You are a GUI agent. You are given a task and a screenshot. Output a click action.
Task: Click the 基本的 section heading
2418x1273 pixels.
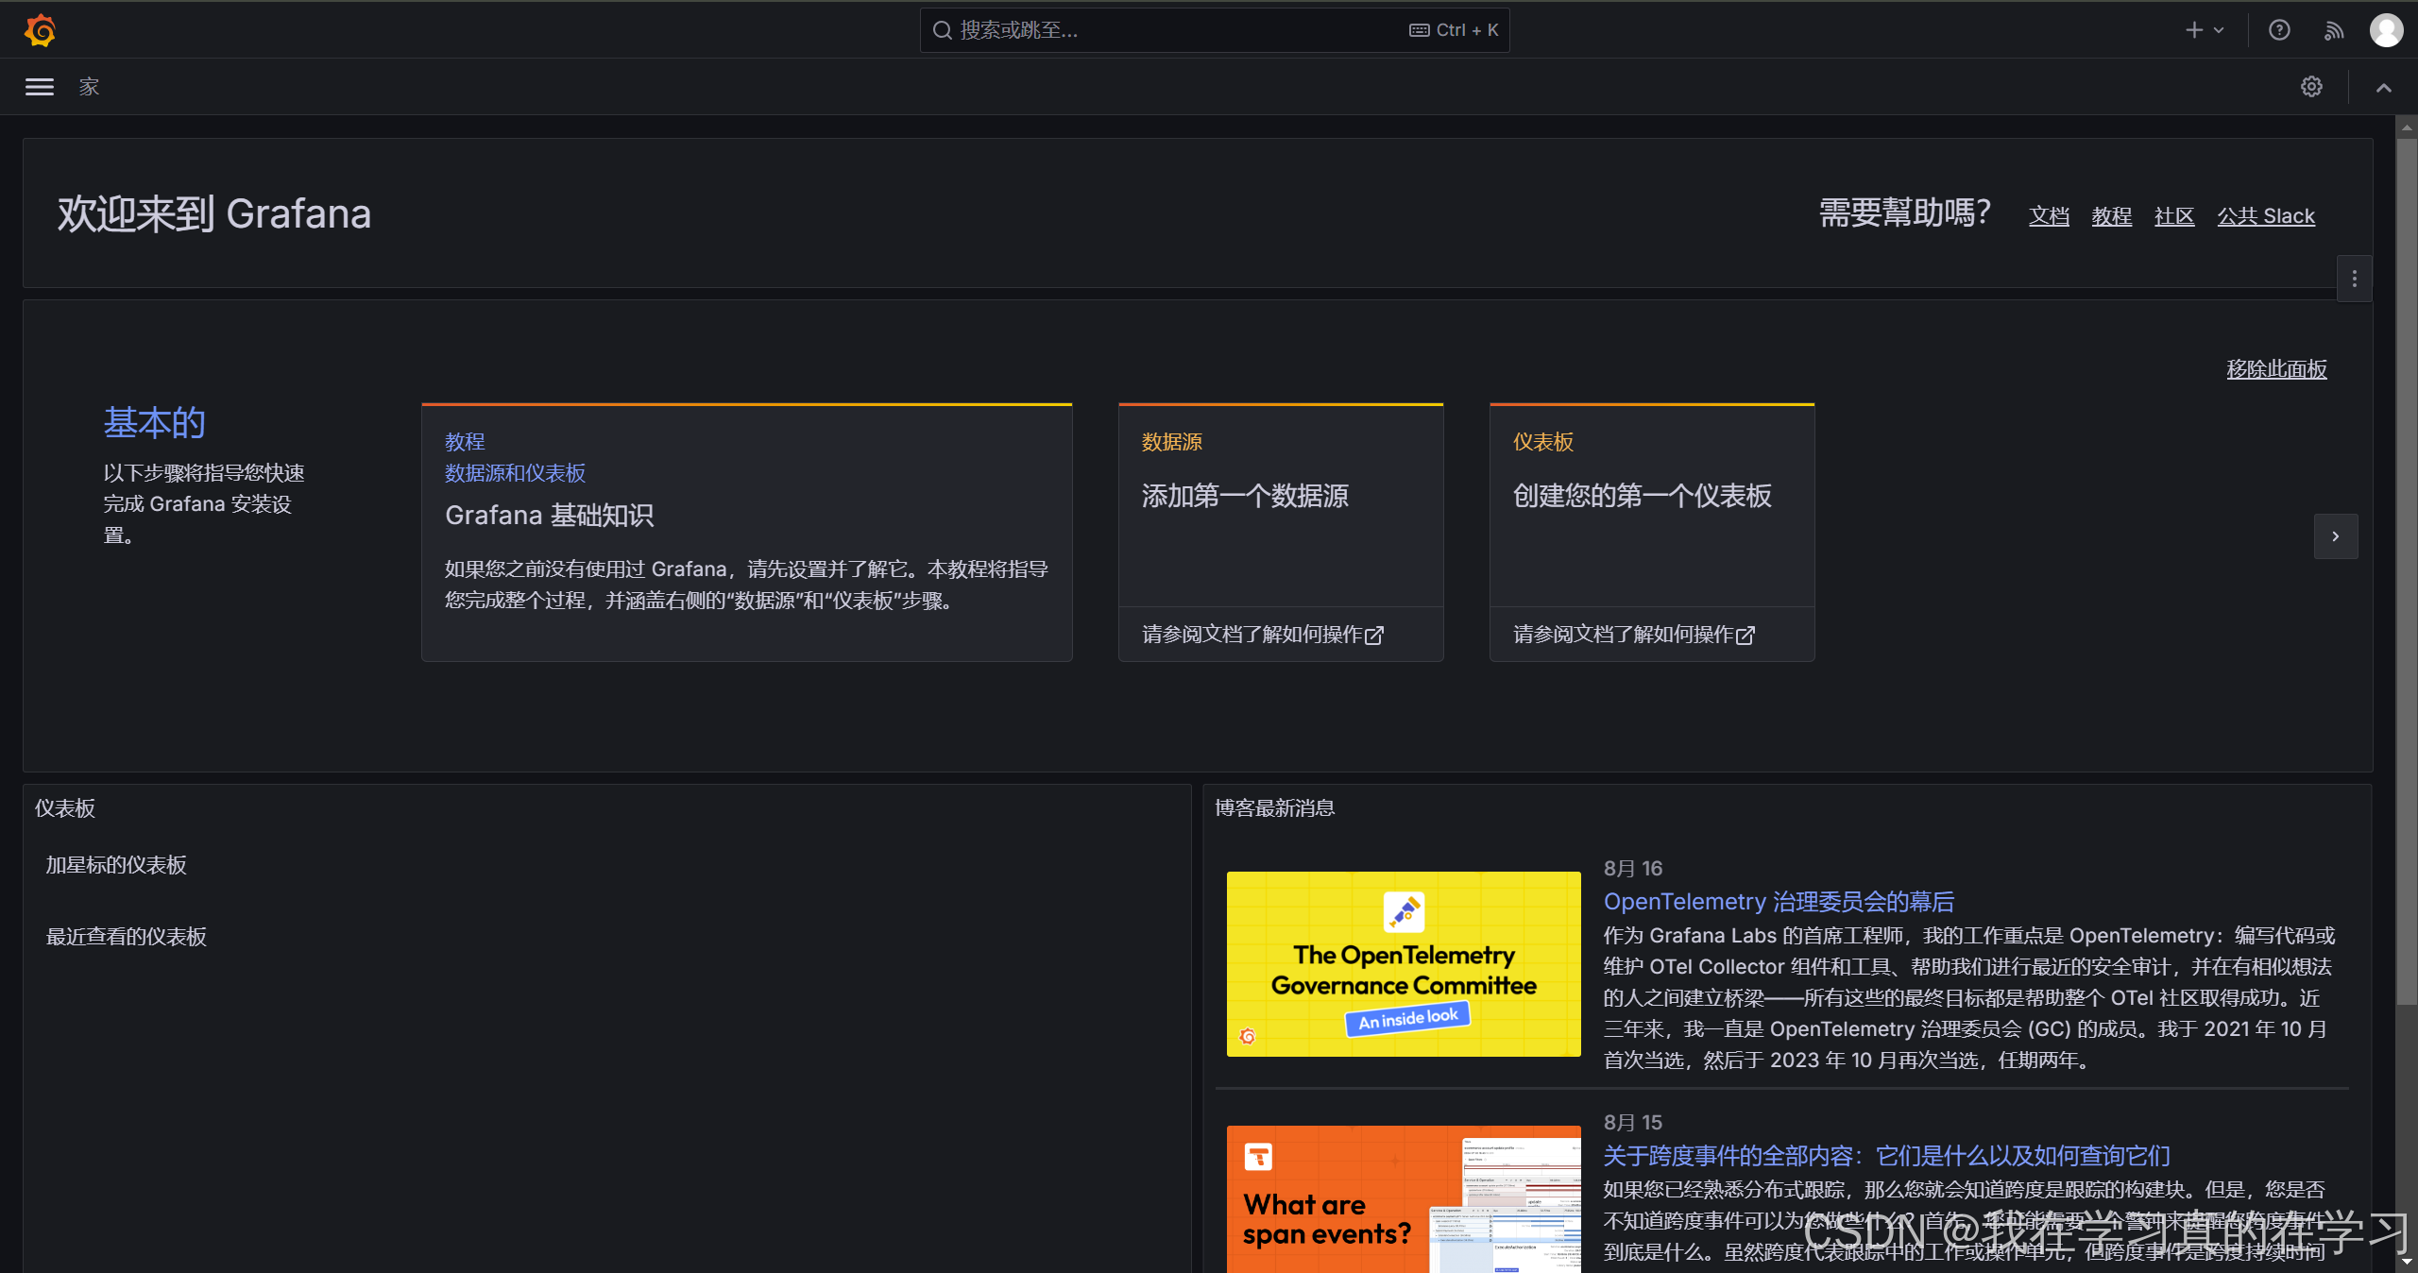tap(154, 423)
